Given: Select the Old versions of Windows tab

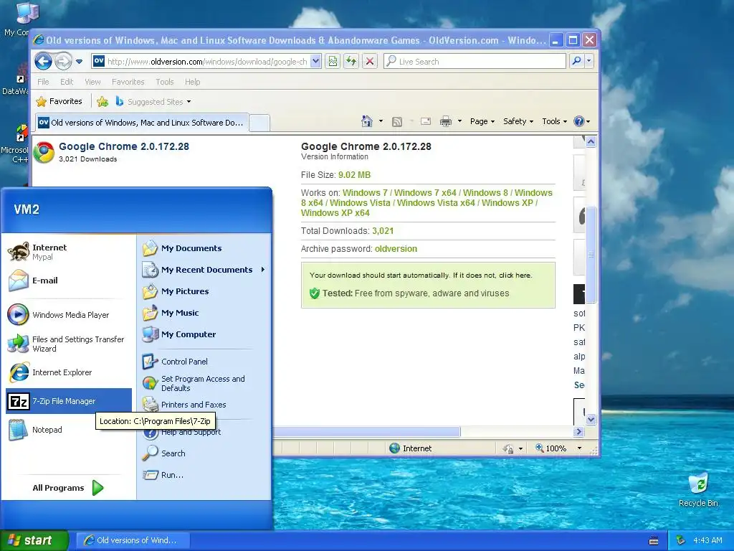Looking at the screenshot, I should (x=142, y=122).
